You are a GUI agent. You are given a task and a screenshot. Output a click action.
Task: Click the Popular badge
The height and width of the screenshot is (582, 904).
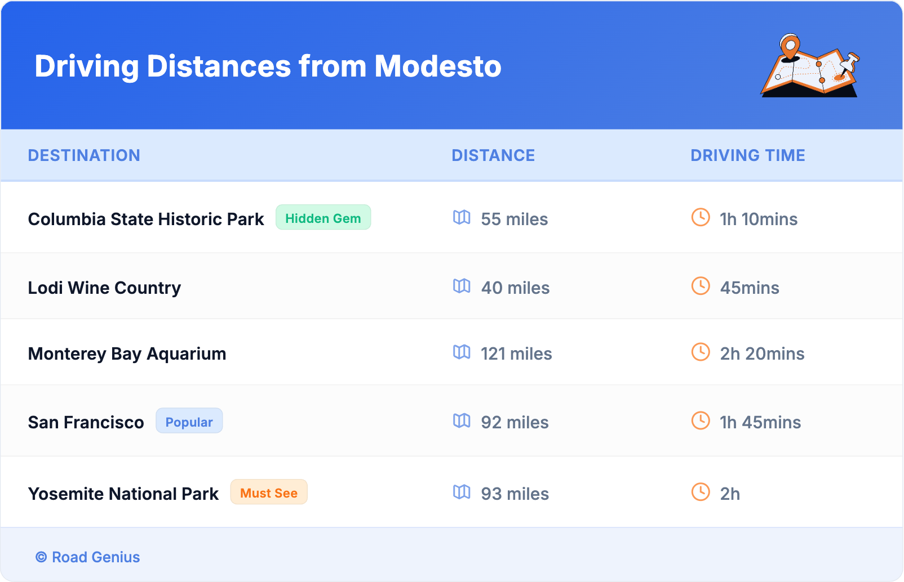pyautogui.click(x=189, y=422)
